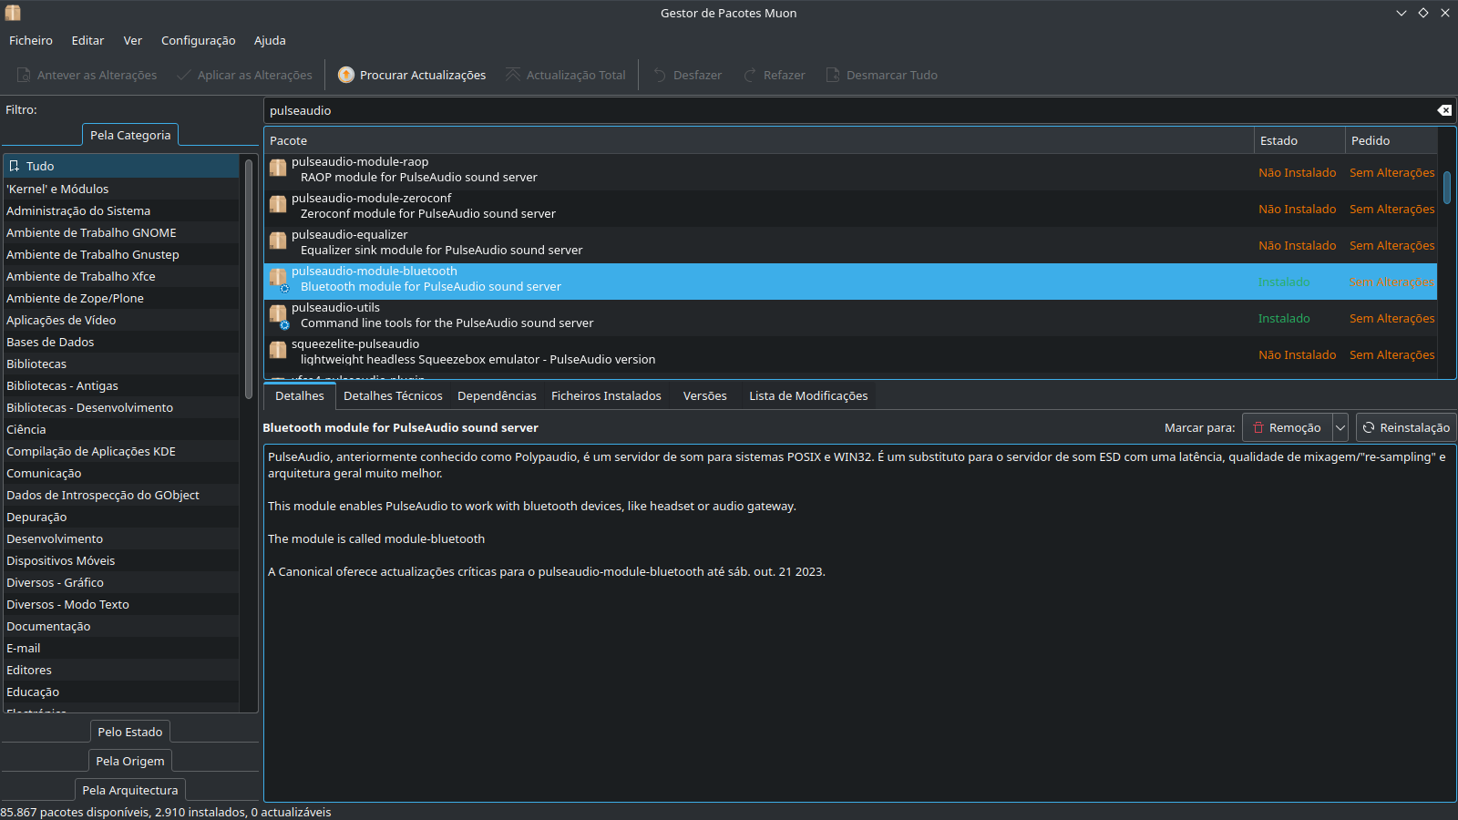Open Lista de Modificações tab
1458x820 pixels.
[x=808, y=395]
